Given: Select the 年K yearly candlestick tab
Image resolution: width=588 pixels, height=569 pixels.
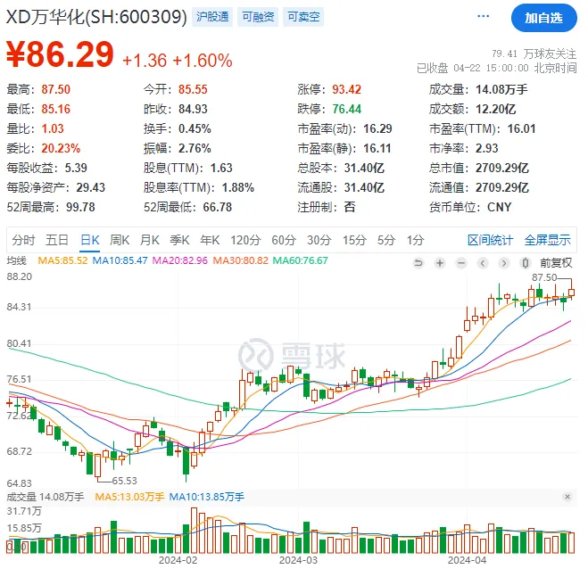Looking at the screenshot, I should click(210, 240).
